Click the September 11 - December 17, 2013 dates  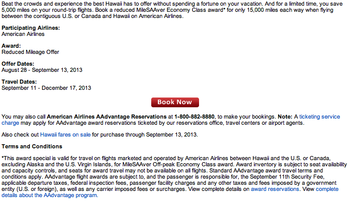click(x=46, y=88)
